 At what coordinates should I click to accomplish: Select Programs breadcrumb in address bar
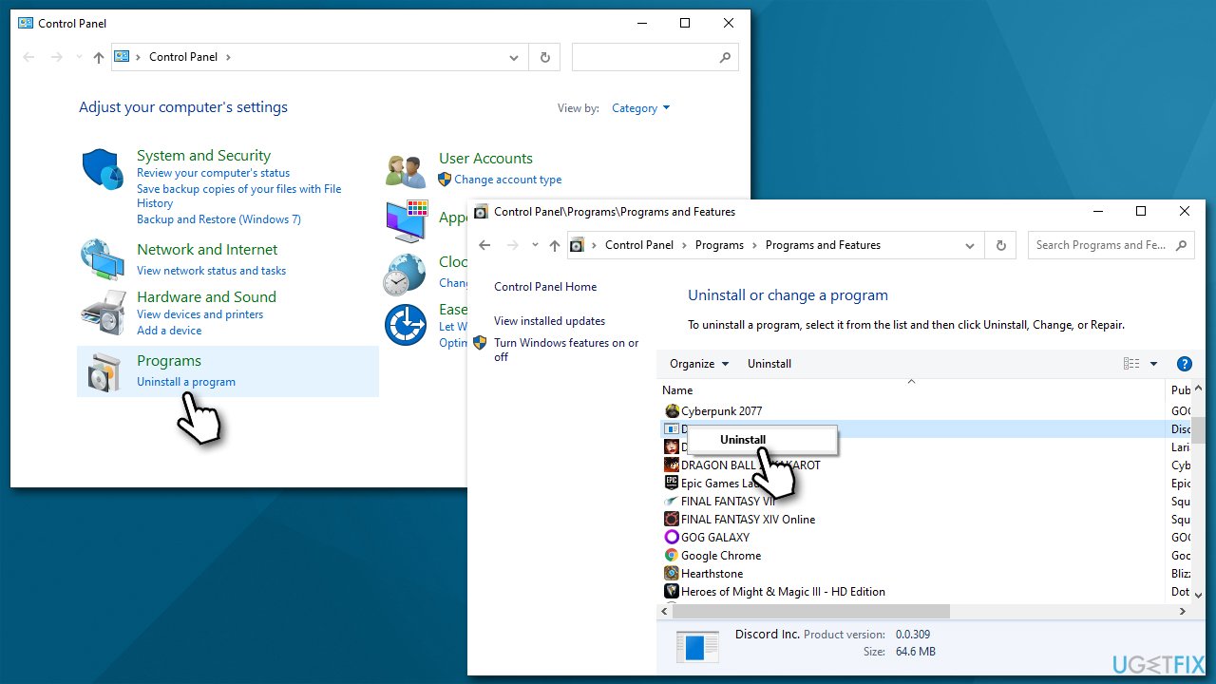pos(719,245)
